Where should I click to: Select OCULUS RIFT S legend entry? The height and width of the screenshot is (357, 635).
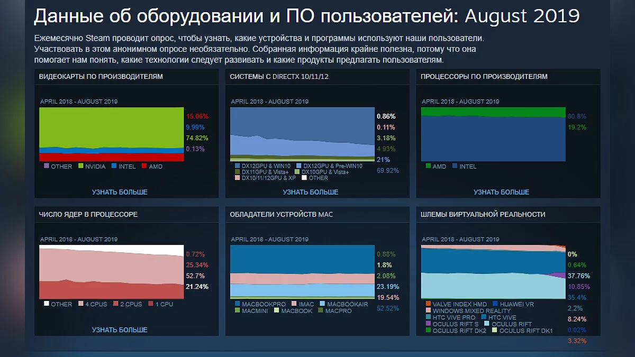click(x=452, y=324)
